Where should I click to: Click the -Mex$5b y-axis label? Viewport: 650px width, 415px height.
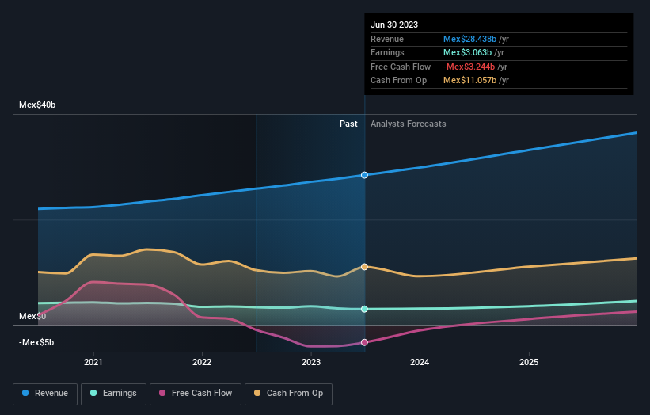pyautogui.click(x=36, y=342)
